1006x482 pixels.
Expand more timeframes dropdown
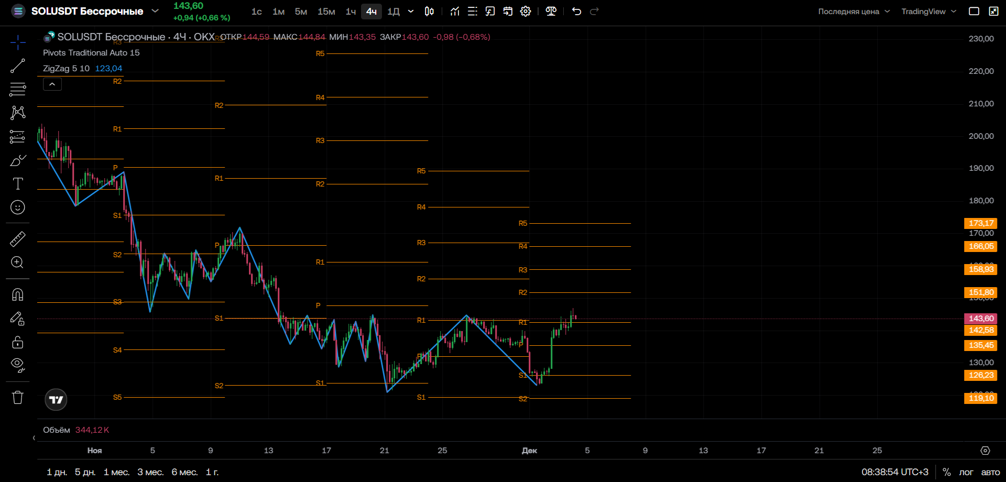click(x=411, y=12)
